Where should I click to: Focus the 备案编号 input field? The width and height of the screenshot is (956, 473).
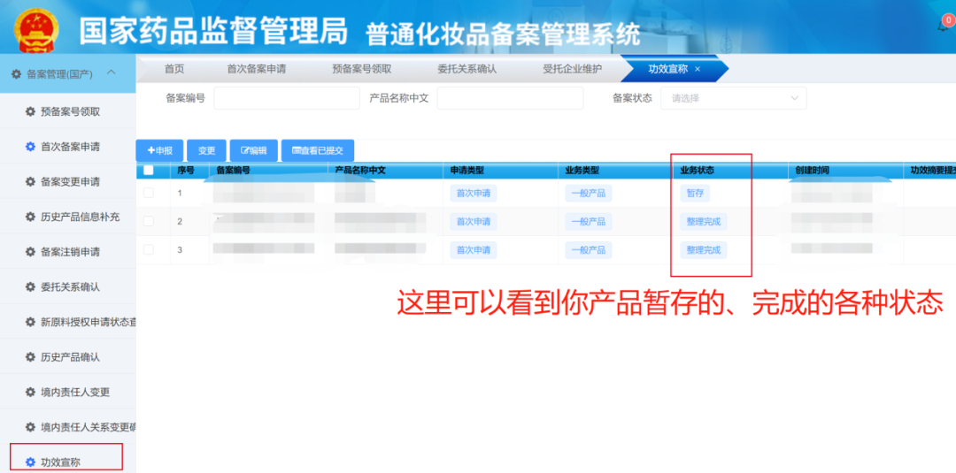point(287,98)
